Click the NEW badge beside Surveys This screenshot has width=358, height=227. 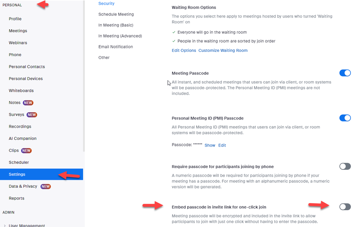(x=32, y=115)
